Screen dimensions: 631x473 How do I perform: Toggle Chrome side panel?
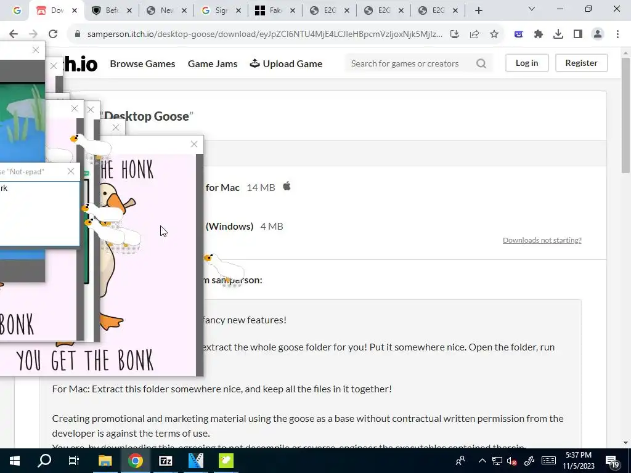click(578, 34)
